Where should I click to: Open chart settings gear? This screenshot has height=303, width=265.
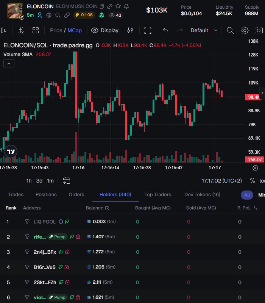point(245,30)
